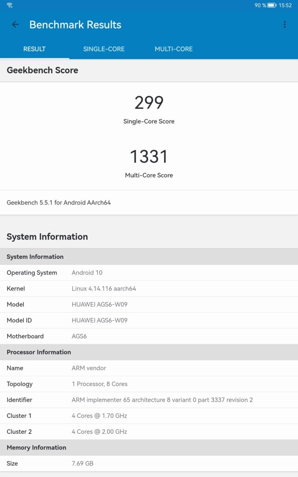The height and width of the screenshot is (477, 298).
Task: Select the 4 Cores @ 1.70 GHz value
Action: tap(100, 416)
